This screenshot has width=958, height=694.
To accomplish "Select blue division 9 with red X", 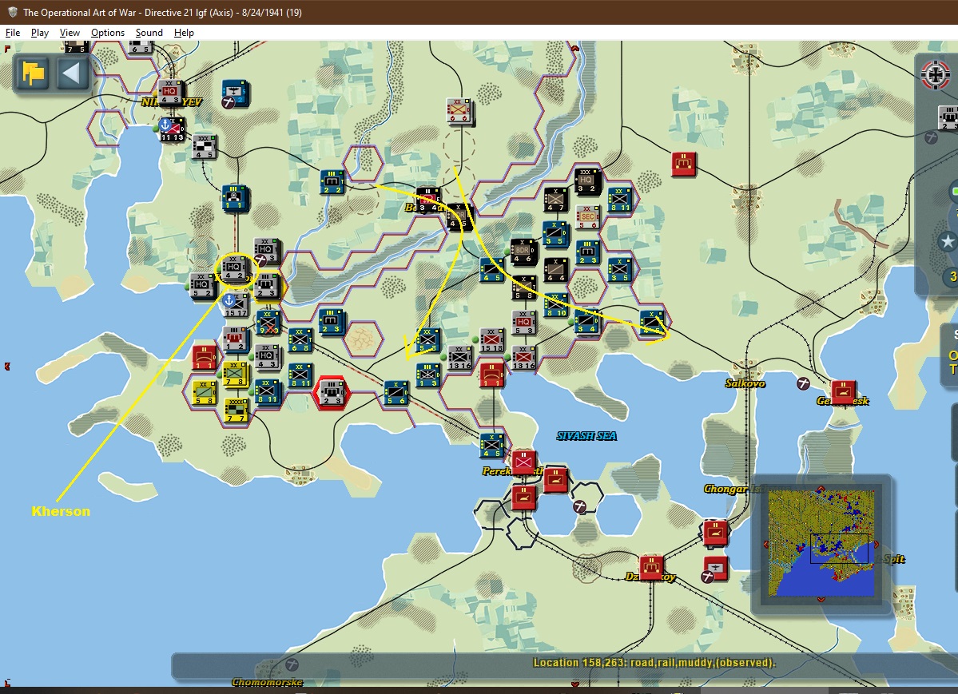I will [x=268, y=323].
